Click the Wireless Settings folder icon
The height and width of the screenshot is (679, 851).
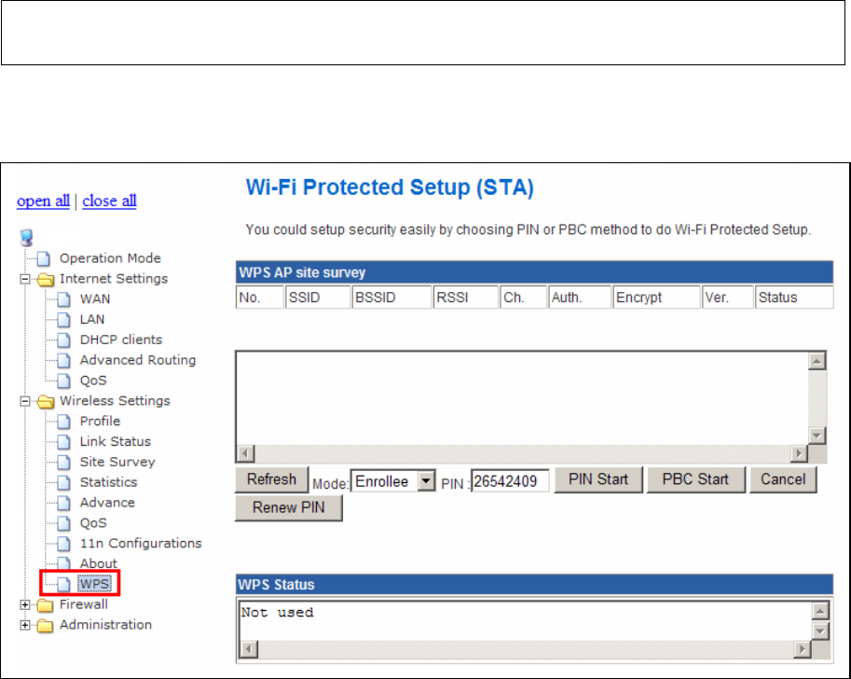click(46, 401)
